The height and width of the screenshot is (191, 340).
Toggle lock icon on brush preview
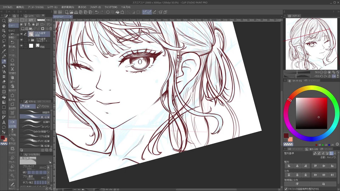point(50,162)
